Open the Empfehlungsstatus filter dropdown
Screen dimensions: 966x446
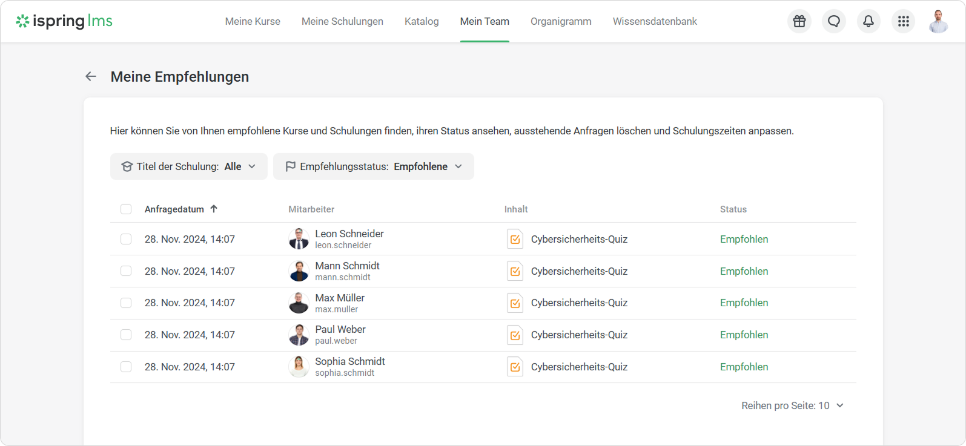(x=373, y=166)
